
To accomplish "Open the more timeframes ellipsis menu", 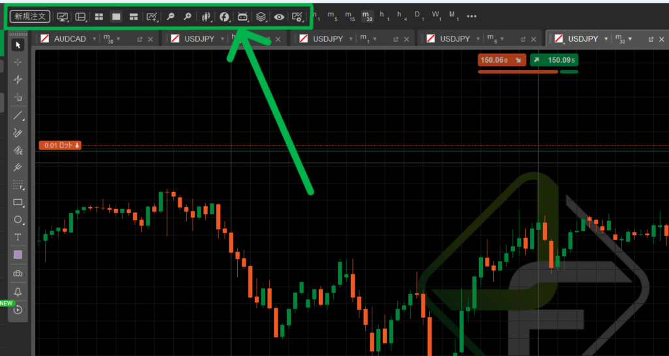I will tap(472, 16).
